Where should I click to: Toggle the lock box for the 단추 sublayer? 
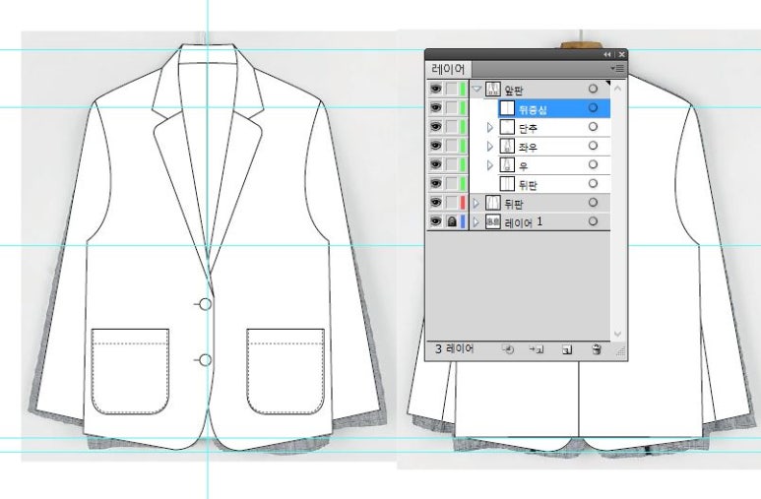(451, 128)
